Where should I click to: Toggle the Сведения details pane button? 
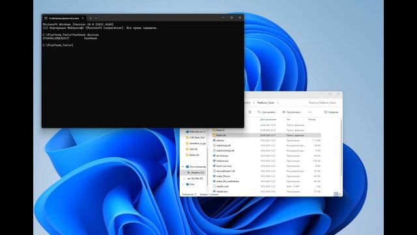tap(331, 112)
